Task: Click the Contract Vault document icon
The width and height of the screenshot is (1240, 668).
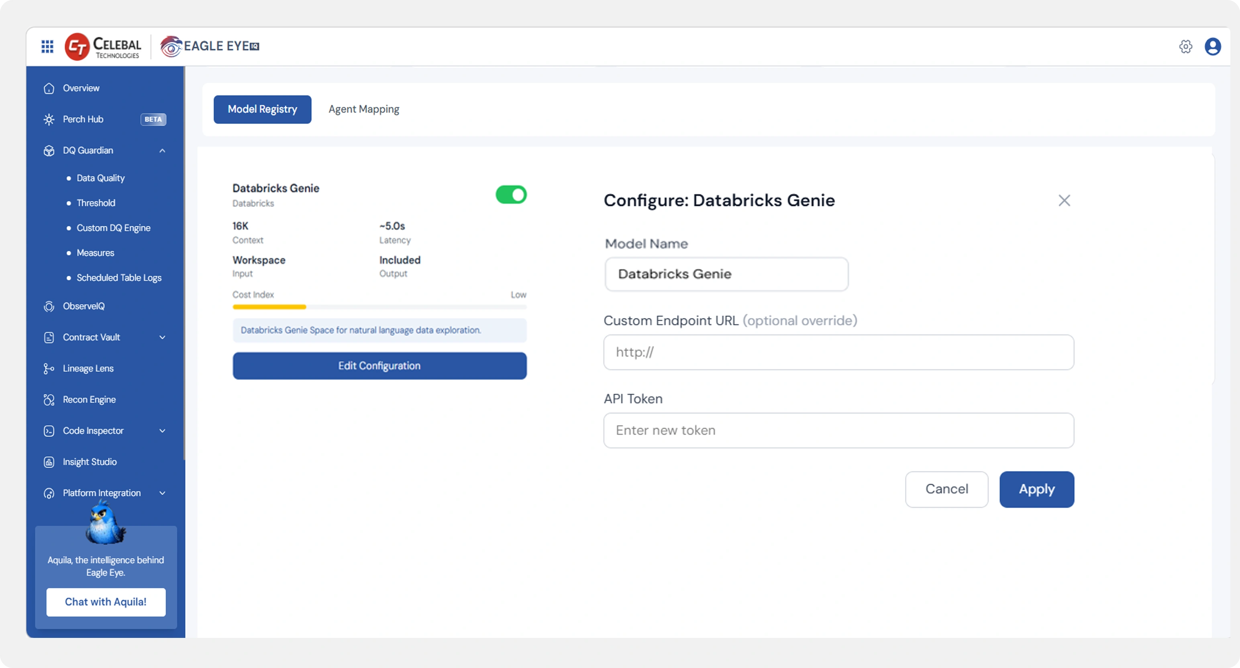Action: coord(49,337)
